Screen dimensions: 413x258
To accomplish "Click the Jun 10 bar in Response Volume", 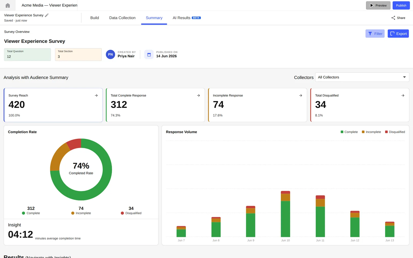I will coord(285,214).
